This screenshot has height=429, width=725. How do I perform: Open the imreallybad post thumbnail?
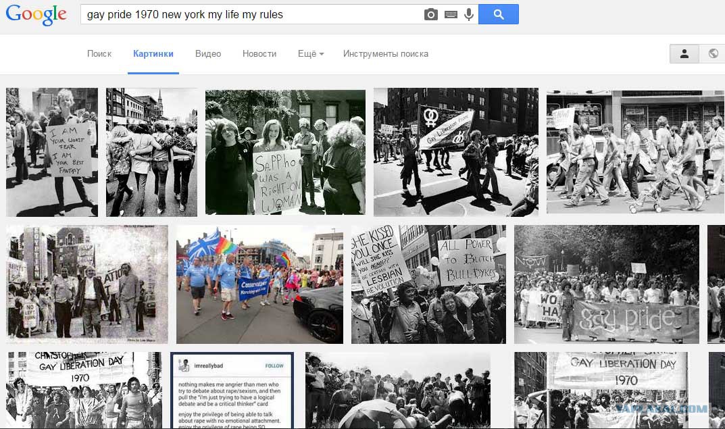(232, 390)
